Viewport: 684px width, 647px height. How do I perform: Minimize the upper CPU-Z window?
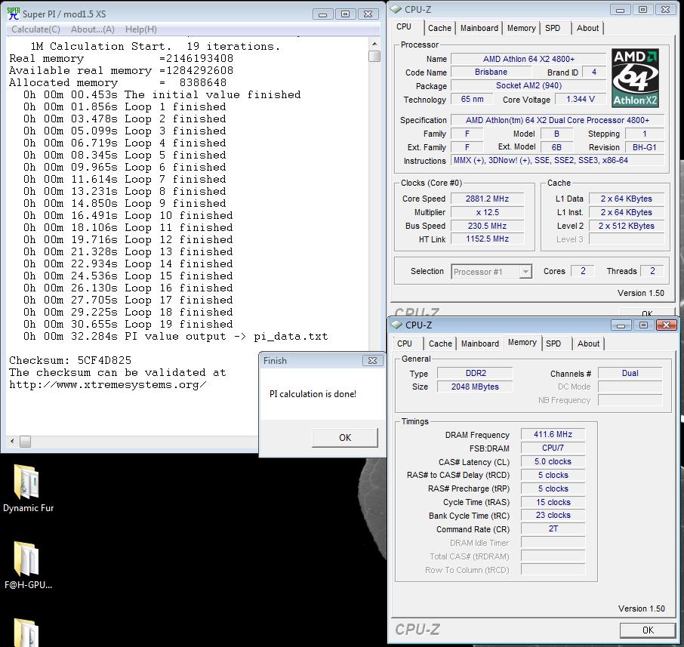click(621, 10)
